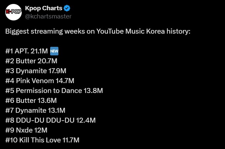Image resolution: width=225 pixels, height=149 pixels.
Task: Click the #3 Dynamite 17.9M entry
Action: [36, 71]
